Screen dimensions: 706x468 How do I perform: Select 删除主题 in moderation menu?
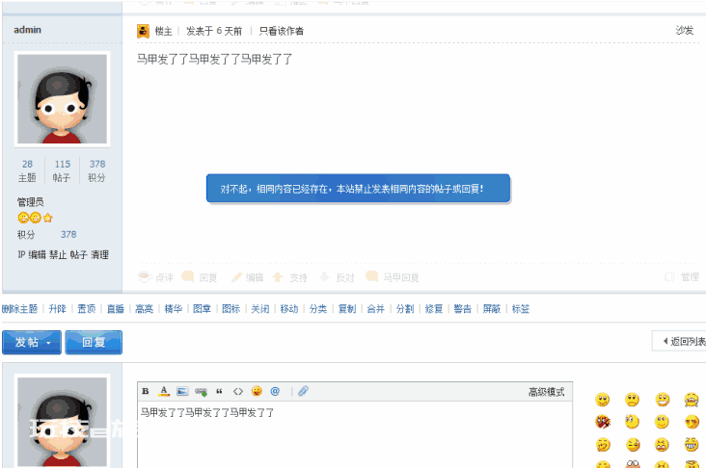point(20,309)
